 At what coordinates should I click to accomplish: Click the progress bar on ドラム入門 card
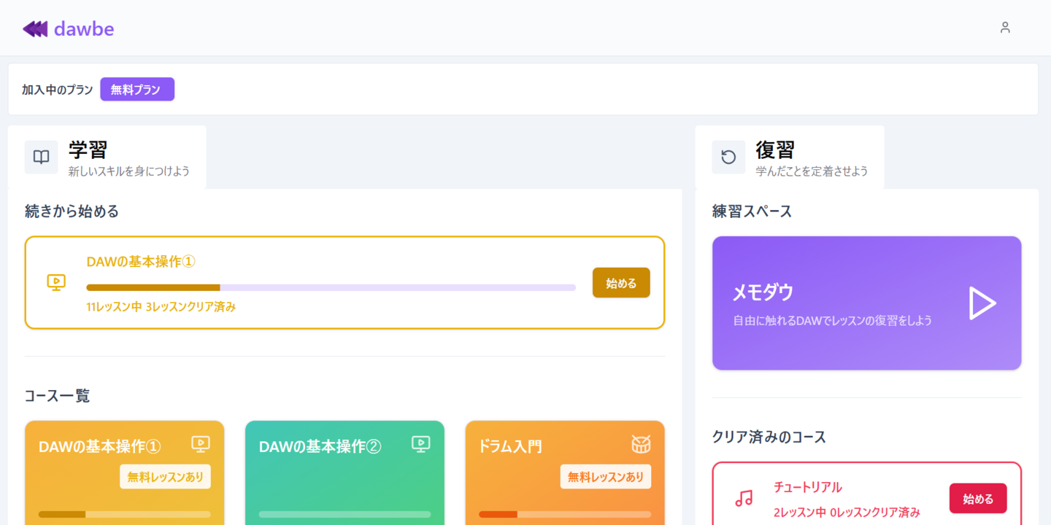(564, 514)
